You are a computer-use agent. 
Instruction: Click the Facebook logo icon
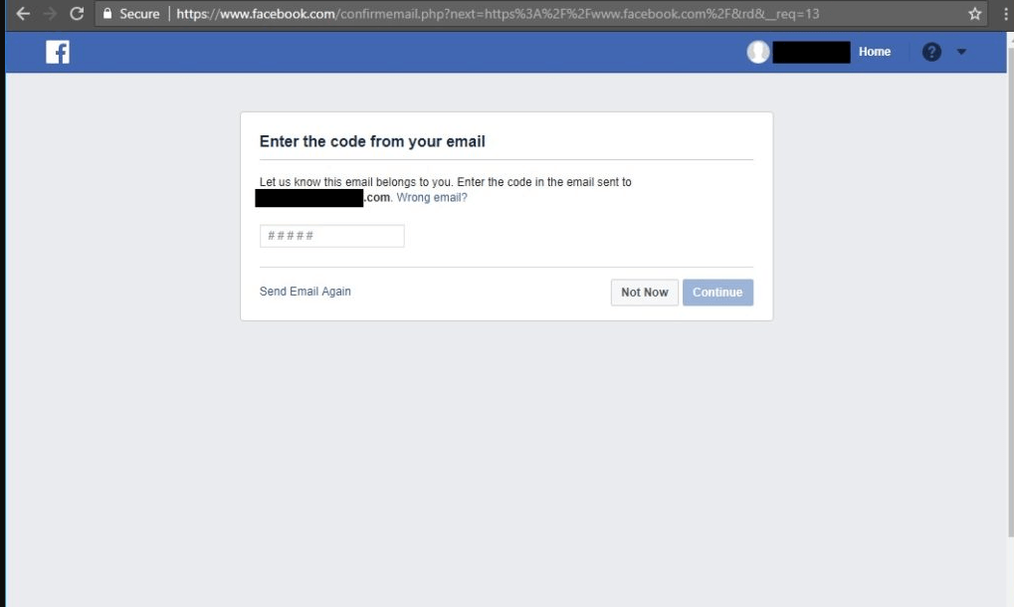click(x=58, y=53)
